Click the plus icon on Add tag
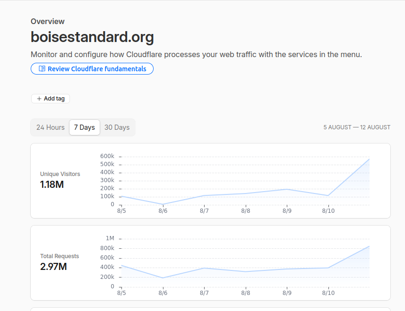The width and height of the screenshot is (405, 311). coord(39,99)
